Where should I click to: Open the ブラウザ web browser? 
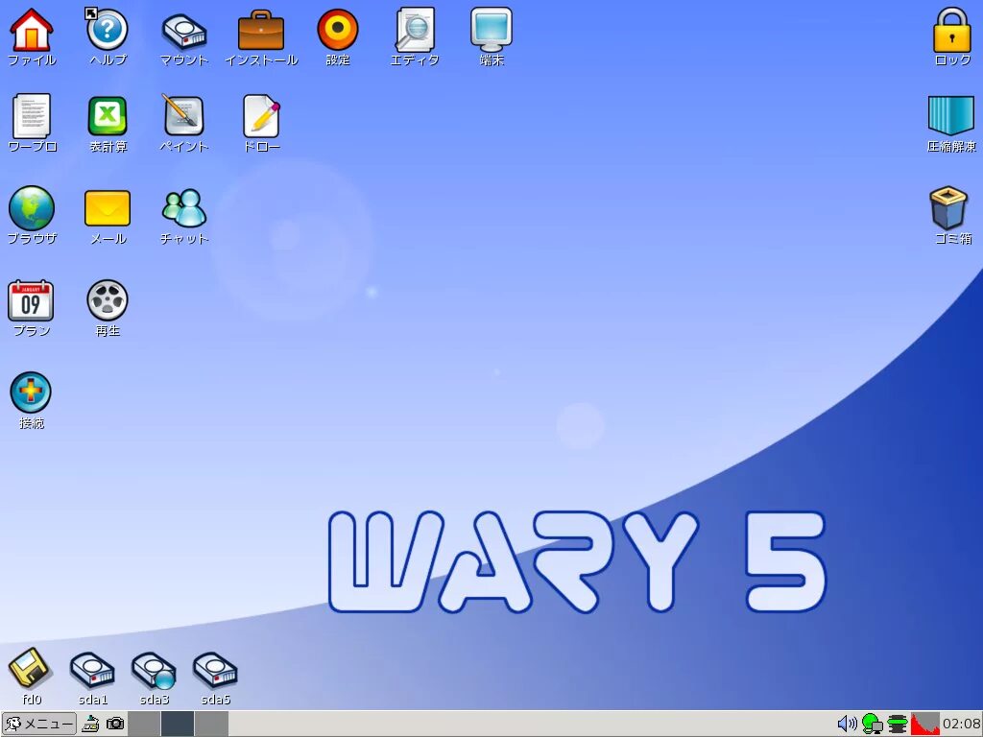[x=32, y=206]
